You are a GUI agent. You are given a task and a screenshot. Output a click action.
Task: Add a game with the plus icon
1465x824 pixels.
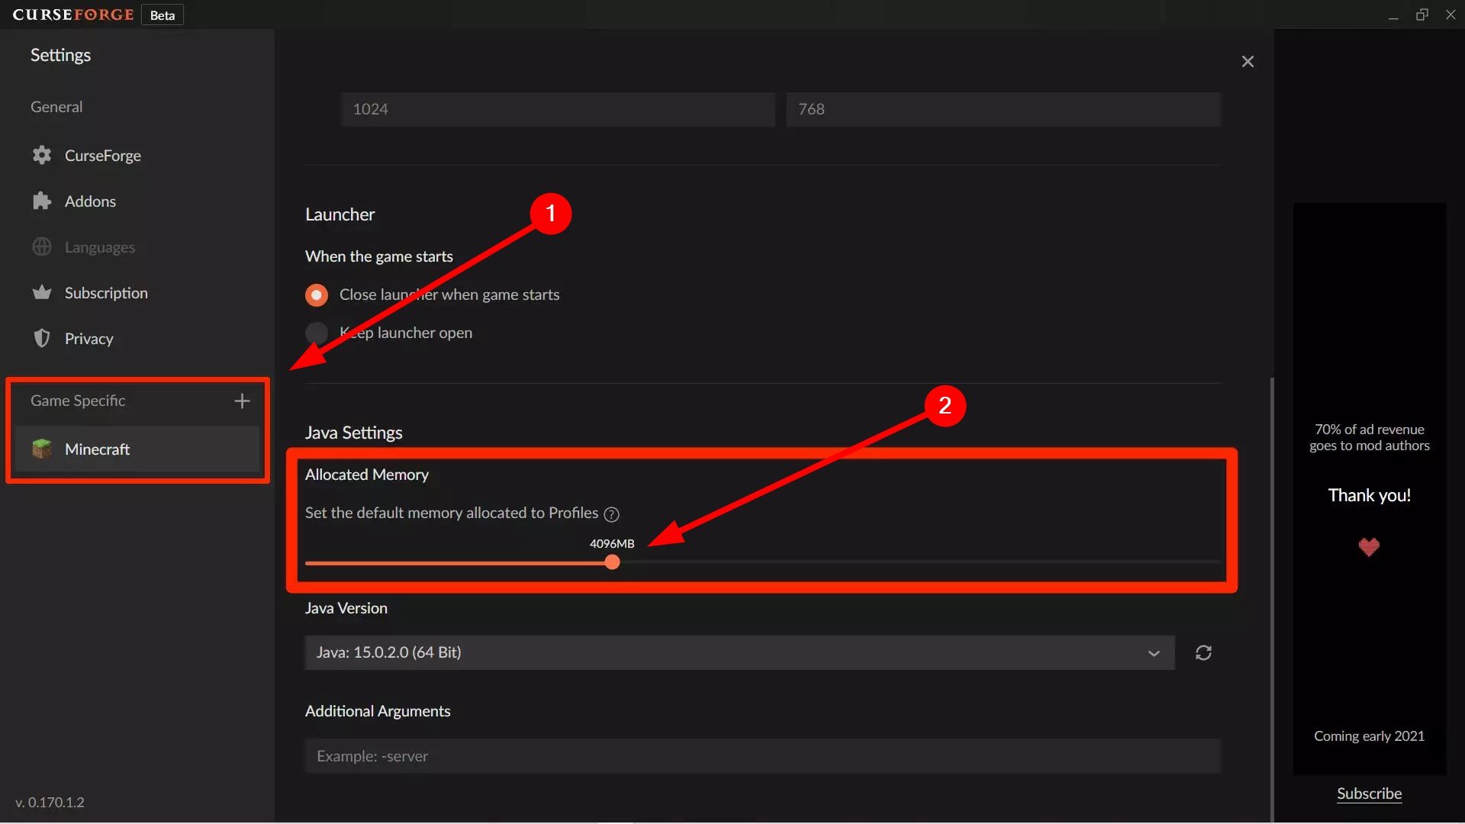[242, 401]
